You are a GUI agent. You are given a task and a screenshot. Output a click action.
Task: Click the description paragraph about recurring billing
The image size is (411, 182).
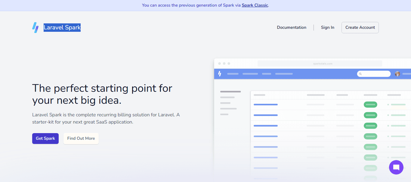click(x=106, y=118)
